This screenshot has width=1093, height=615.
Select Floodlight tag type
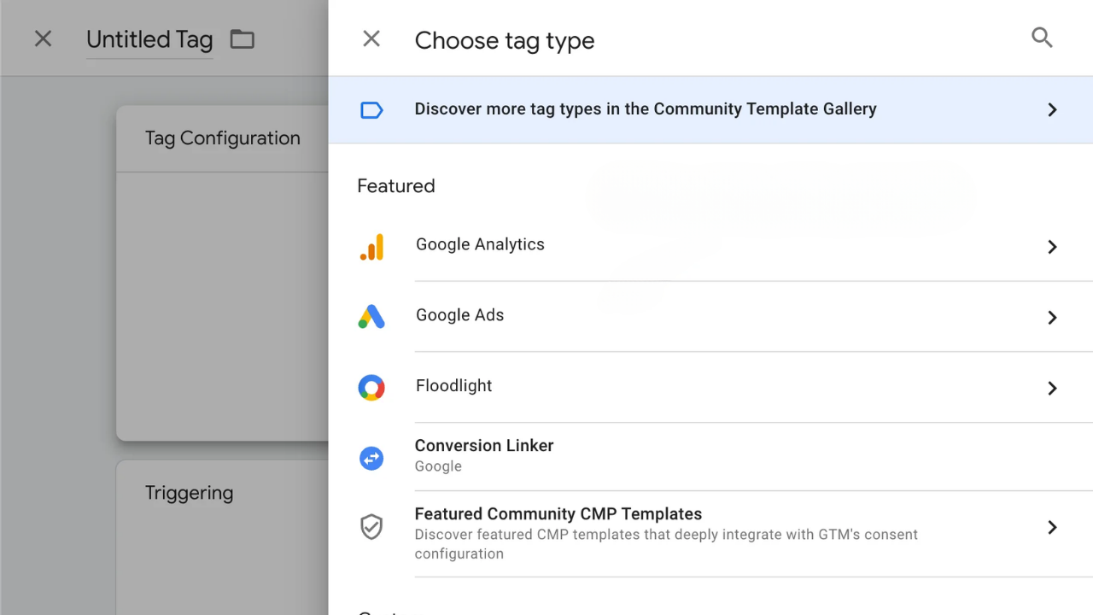click(710, 387)
